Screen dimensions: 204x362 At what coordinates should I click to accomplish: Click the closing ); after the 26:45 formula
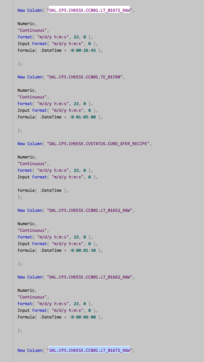point(20,64)
